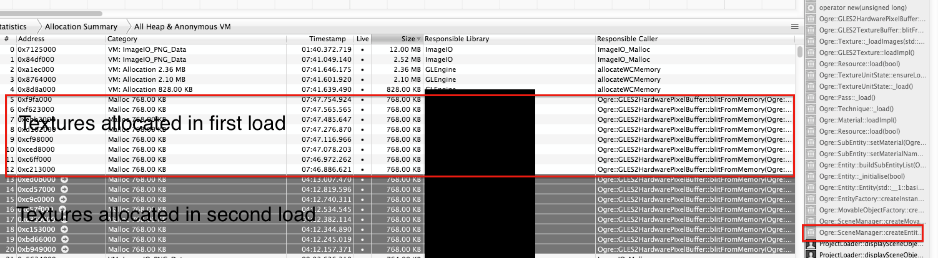This screenshot has height=258, width=938.
Task: Sort by the Category column header
Action: pyautogui.click(x=196, y=39)
